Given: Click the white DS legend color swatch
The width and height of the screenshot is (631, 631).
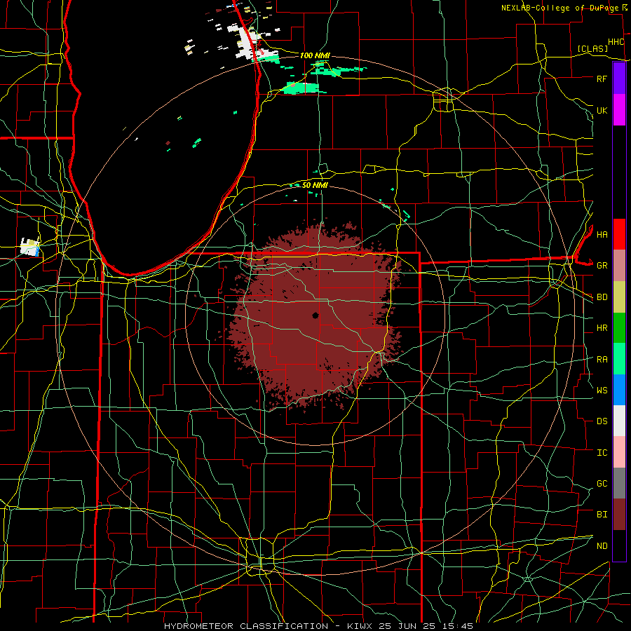Looking at the screenshot, I should pyautogui.click(x=619, y=421).
